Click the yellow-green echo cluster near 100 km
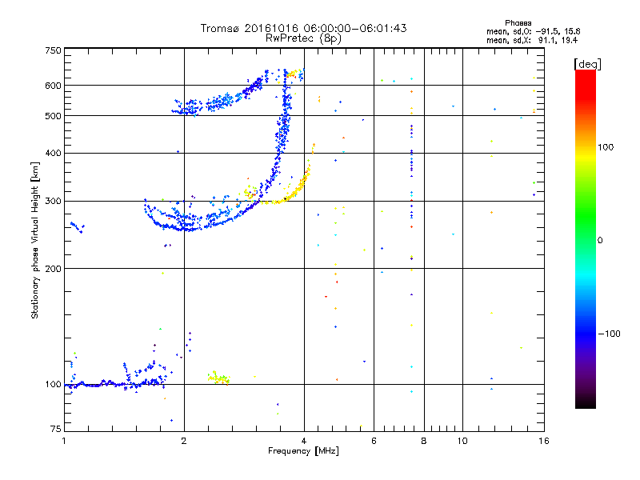The image size is (640, 480). tap(218, 378)
